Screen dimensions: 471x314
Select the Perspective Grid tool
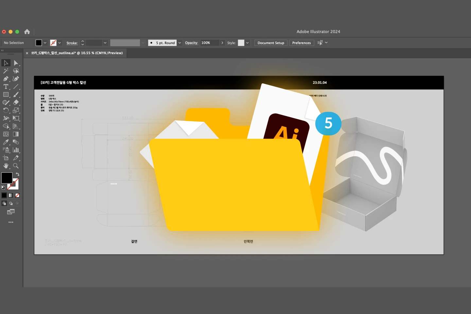[x=16, y=126]
